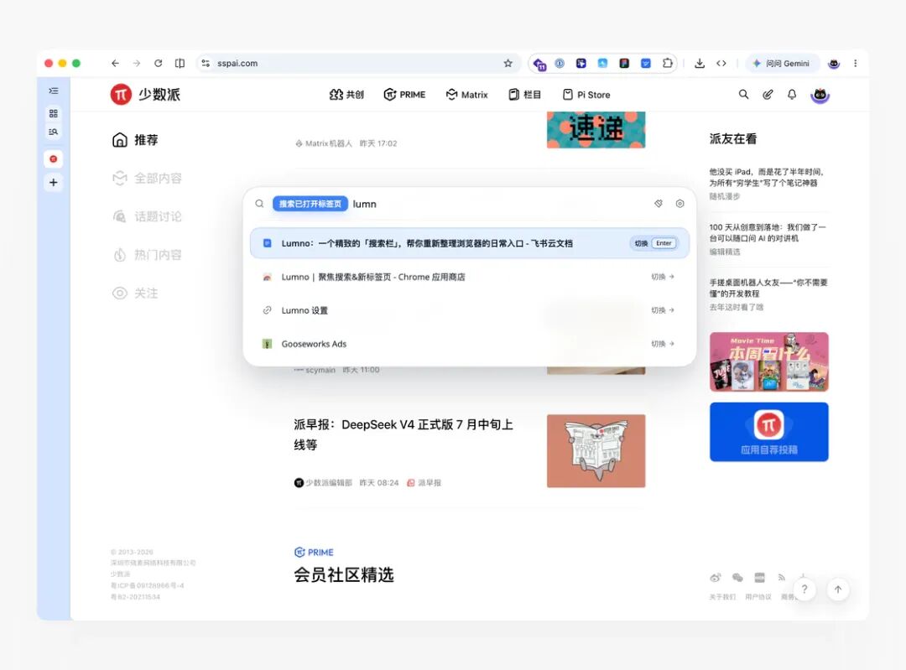The width and height of the screenshot is (906, 670).
Task: Open the Pi Store navigation item
Action: click(586, 95)
